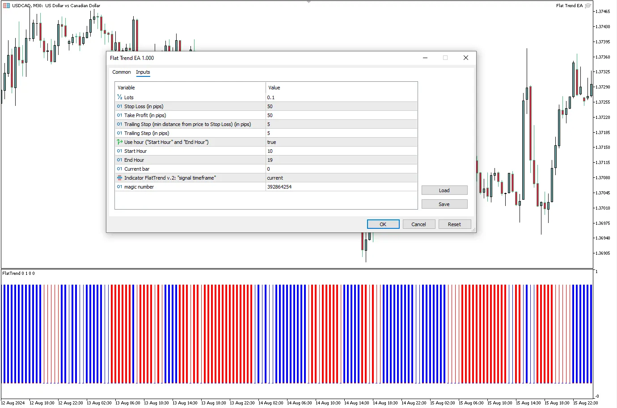Click the Reset button
Viewport: 617px width, 408px height.
point(454,224)
